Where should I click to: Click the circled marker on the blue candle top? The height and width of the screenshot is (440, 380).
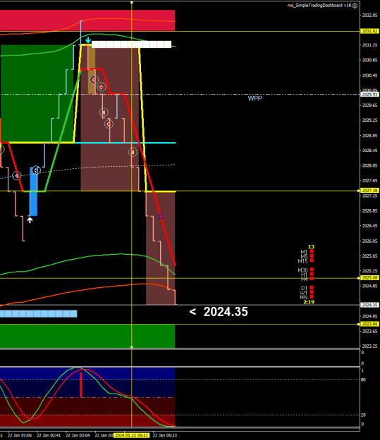coord(36,170)
